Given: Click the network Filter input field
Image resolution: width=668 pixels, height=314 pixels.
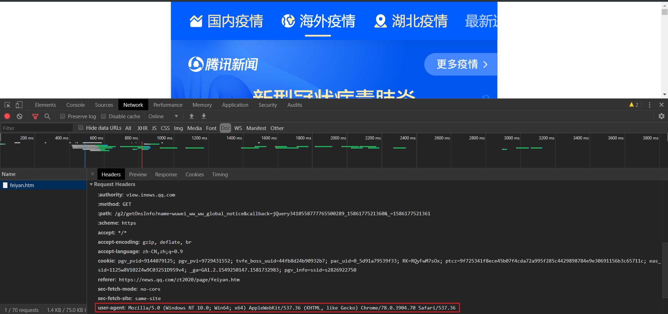Looking at the screenshot, I should pos(37,128).
